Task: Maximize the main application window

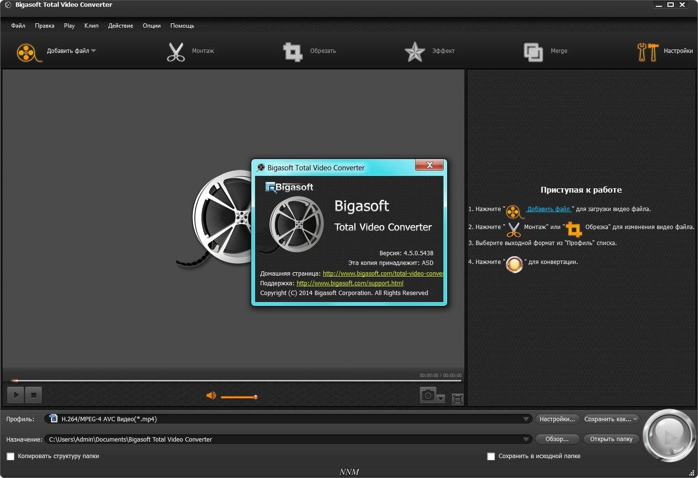Action: click(670, 5)
